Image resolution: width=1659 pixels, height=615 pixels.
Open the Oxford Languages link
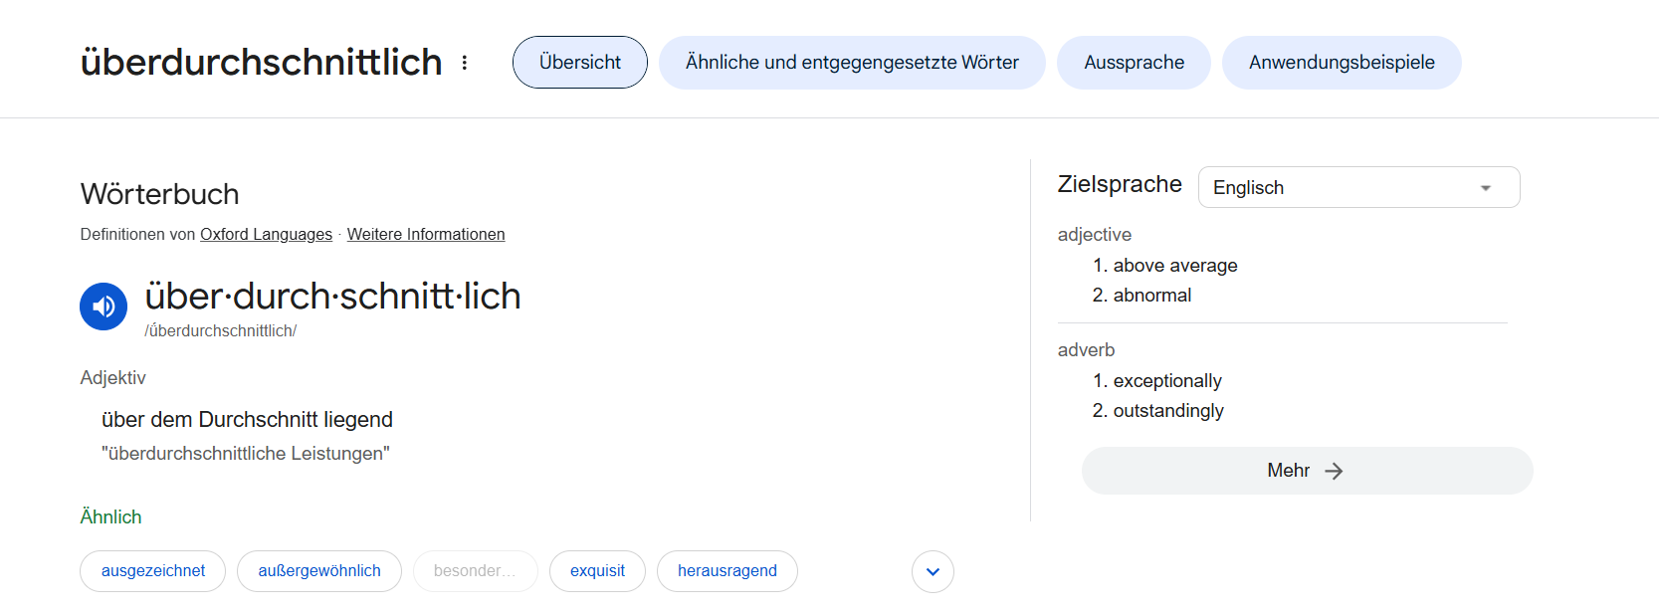coord(266,235)
